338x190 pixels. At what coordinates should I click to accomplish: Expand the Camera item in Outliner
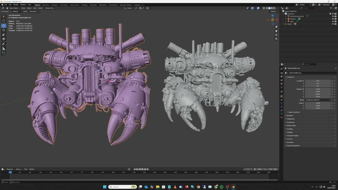point(286,19)
